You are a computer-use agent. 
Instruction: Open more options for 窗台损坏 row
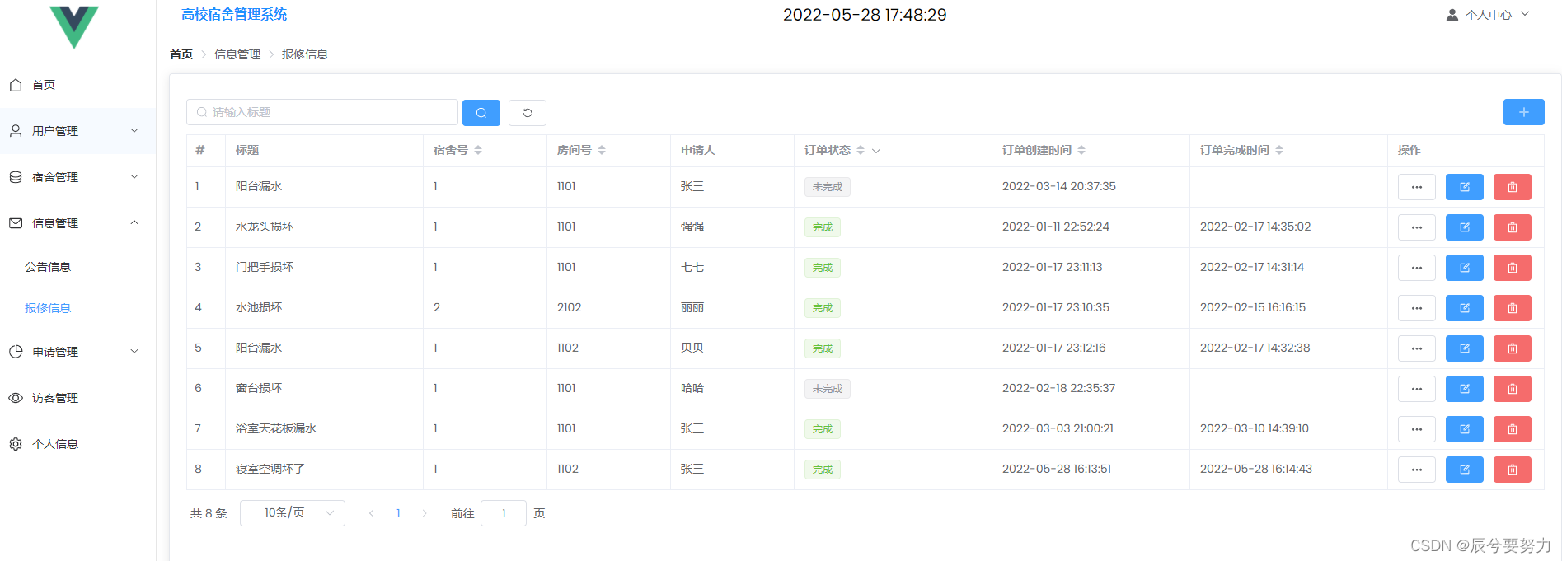tap(1417, 389)
